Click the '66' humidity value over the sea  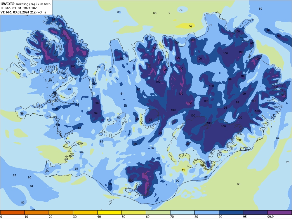[155, 13]
